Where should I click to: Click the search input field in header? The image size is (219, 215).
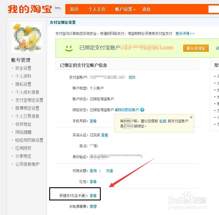point(214,9)
